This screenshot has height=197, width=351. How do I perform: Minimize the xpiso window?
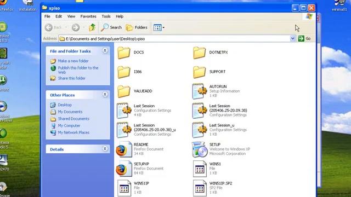tap(295, 8)
